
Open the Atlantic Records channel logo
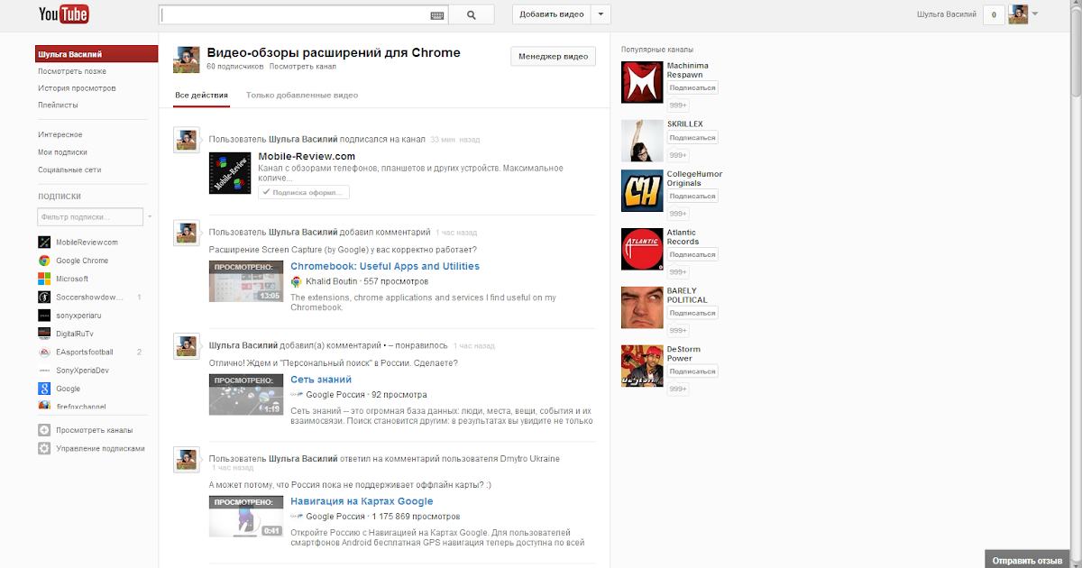point(642,249)
